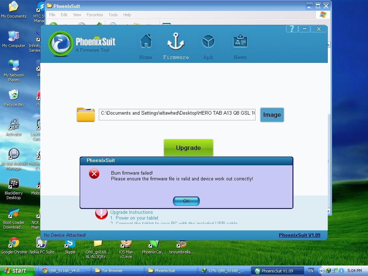368x276 pixels.
Task: Click the PhoenixSuit bird logo
Action: (60, 43)
